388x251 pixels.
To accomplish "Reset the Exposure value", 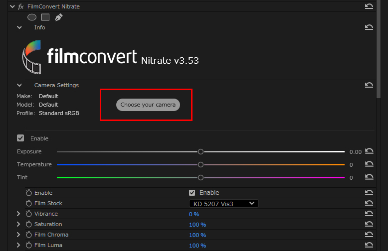I will pyautogui.click(x=369, y=151).
